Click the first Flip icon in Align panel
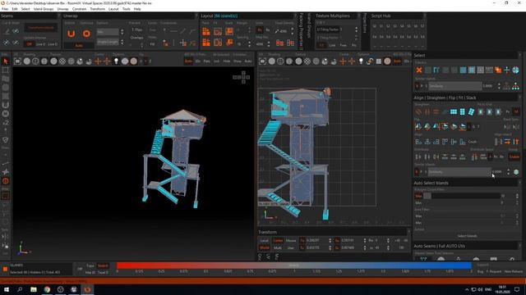The image size is (526, 295). (418, 126)
